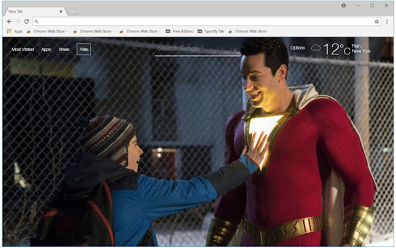Go back using the browser back arrow
Viewport: 396px width, 248px height.
coord(9,22)
